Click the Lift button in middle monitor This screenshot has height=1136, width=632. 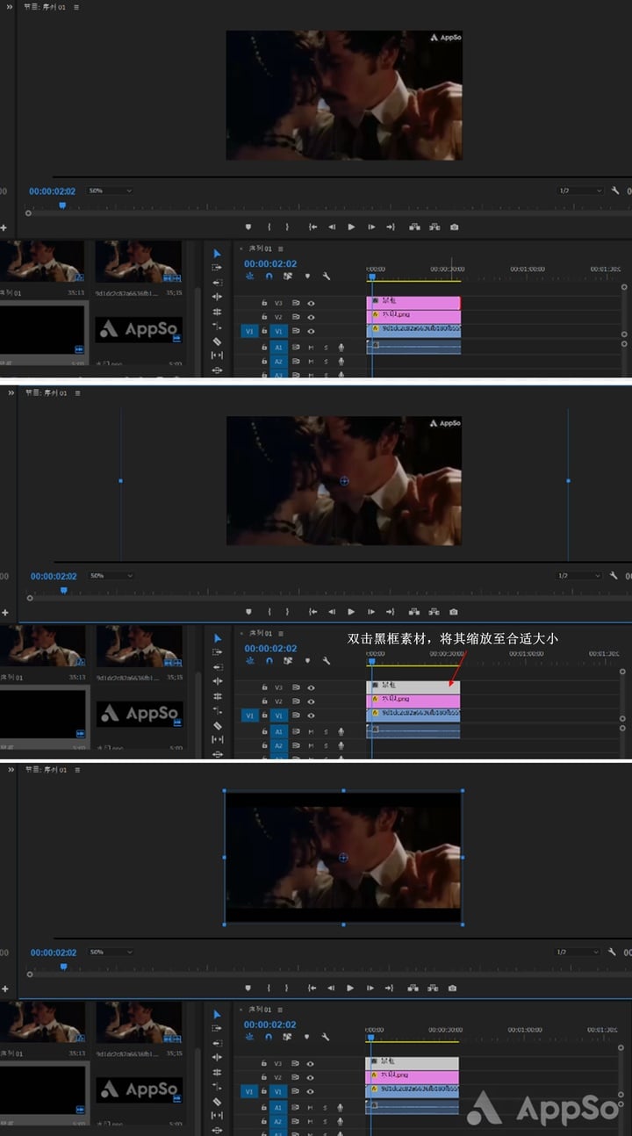pos(414,612)
